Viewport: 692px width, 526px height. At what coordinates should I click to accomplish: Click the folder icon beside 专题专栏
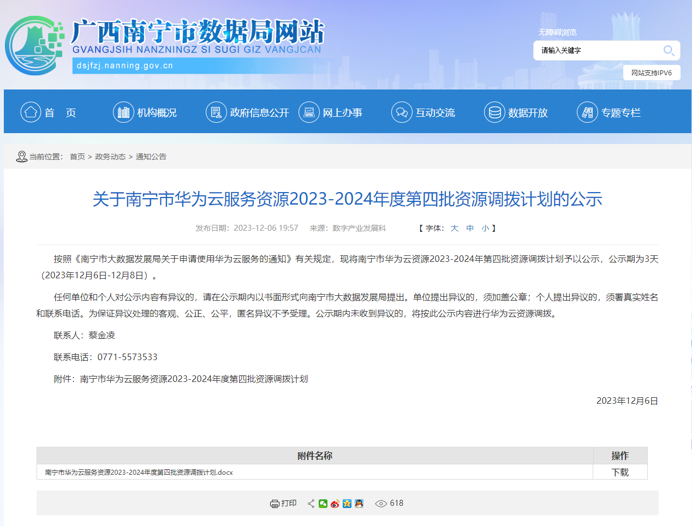click(x=587, y=112)
